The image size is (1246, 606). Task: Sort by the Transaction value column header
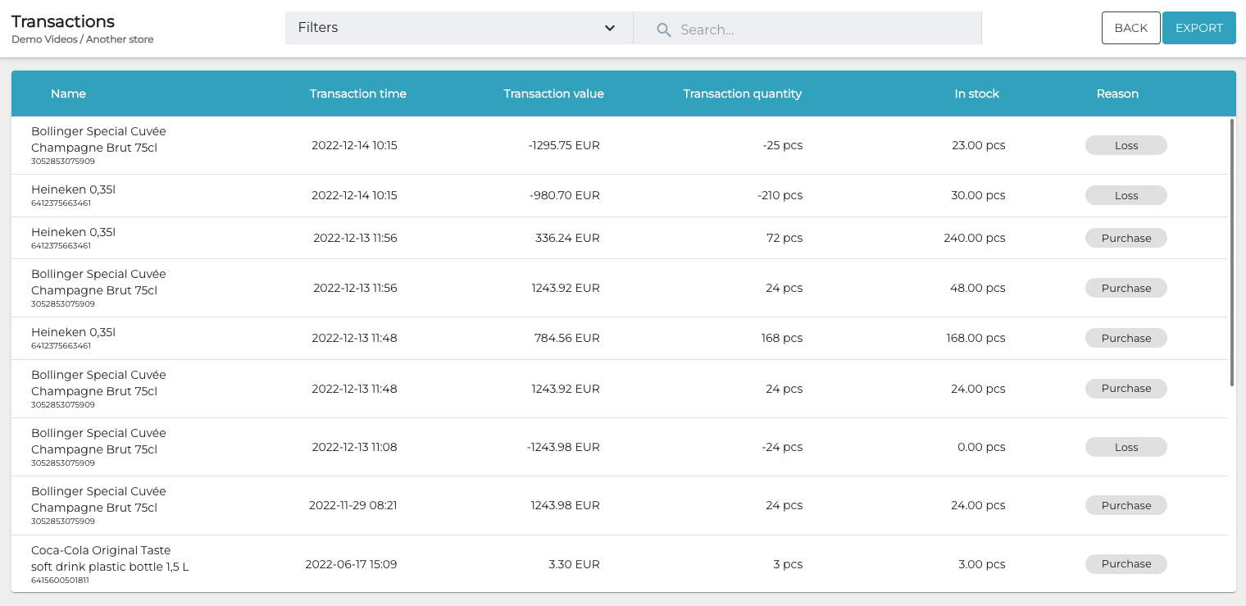click(x=553, y=93)
